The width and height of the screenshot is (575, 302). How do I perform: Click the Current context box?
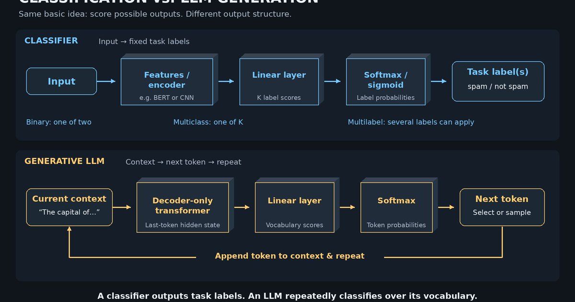(x=69, y=207)
